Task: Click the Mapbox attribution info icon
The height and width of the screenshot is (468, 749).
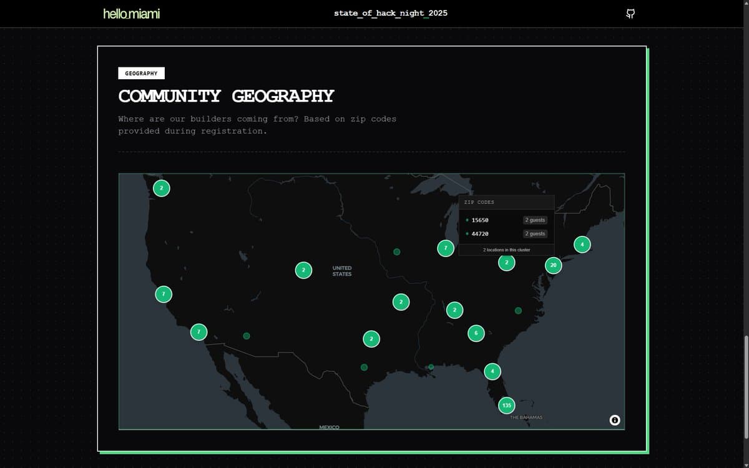Action: click(614, 421)
